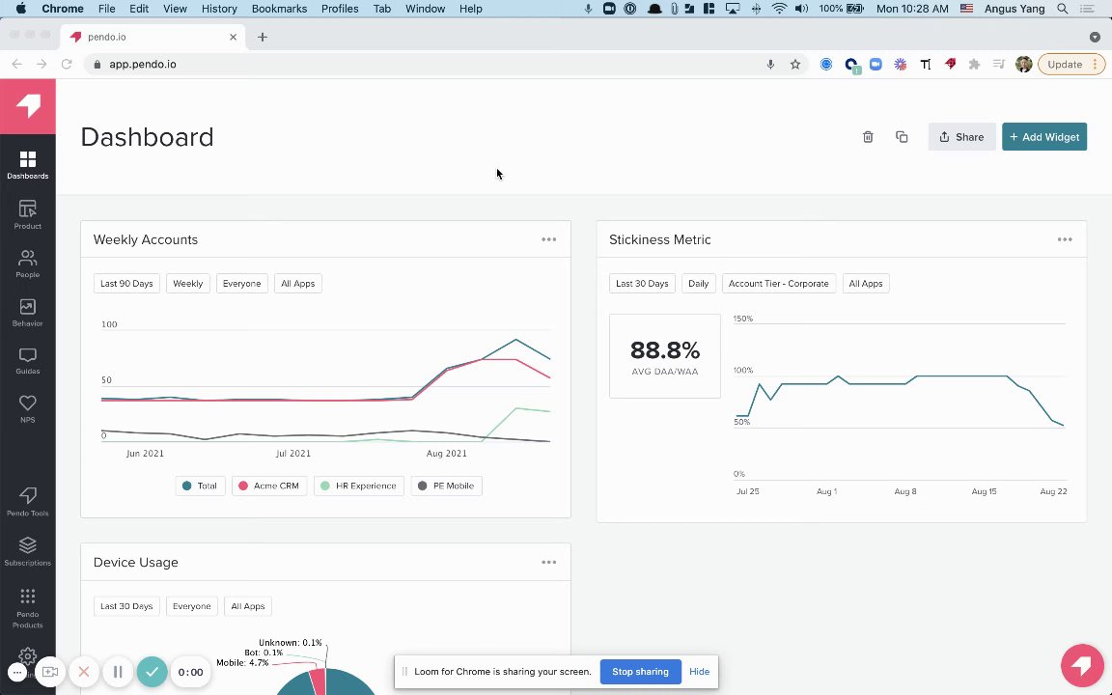Open the People section in sidebar
The image size is (1112, 695).
point(28,264)
